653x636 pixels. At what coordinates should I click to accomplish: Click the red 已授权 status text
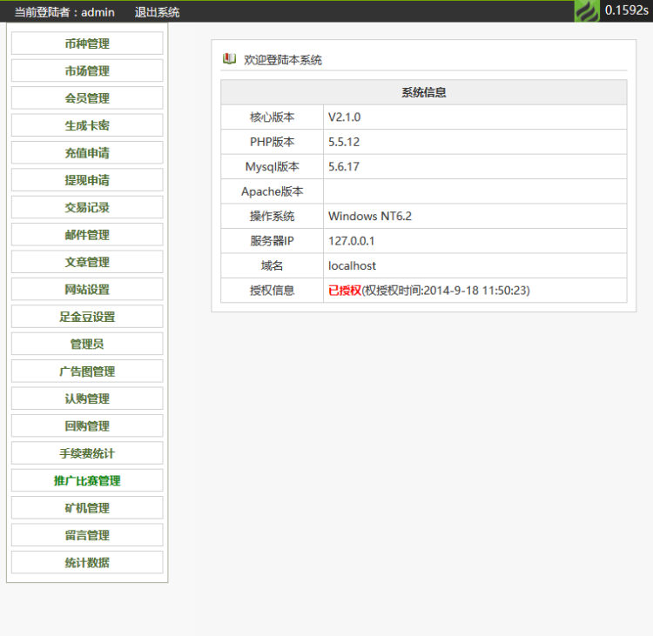click(x=345, y=291)
